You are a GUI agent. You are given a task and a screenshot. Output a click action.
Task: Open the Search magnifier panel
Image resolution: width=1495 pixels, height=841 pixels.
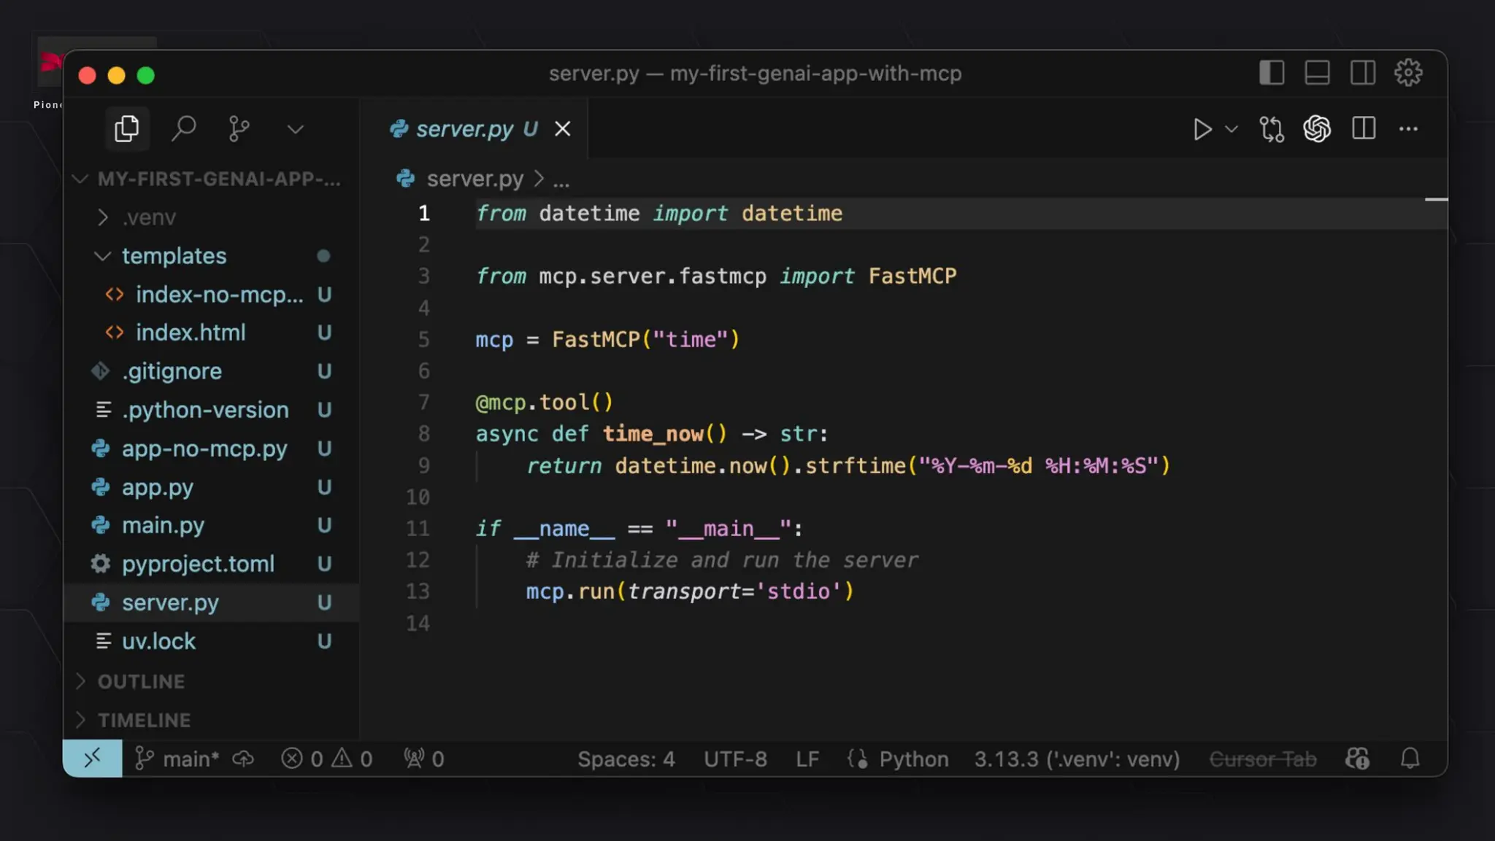pyautogui.click(x=183, y=129)
